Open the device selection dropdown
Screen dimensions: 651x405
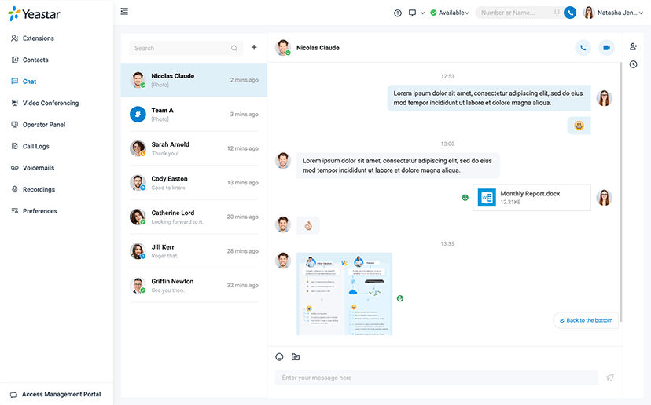coord(416,13)
